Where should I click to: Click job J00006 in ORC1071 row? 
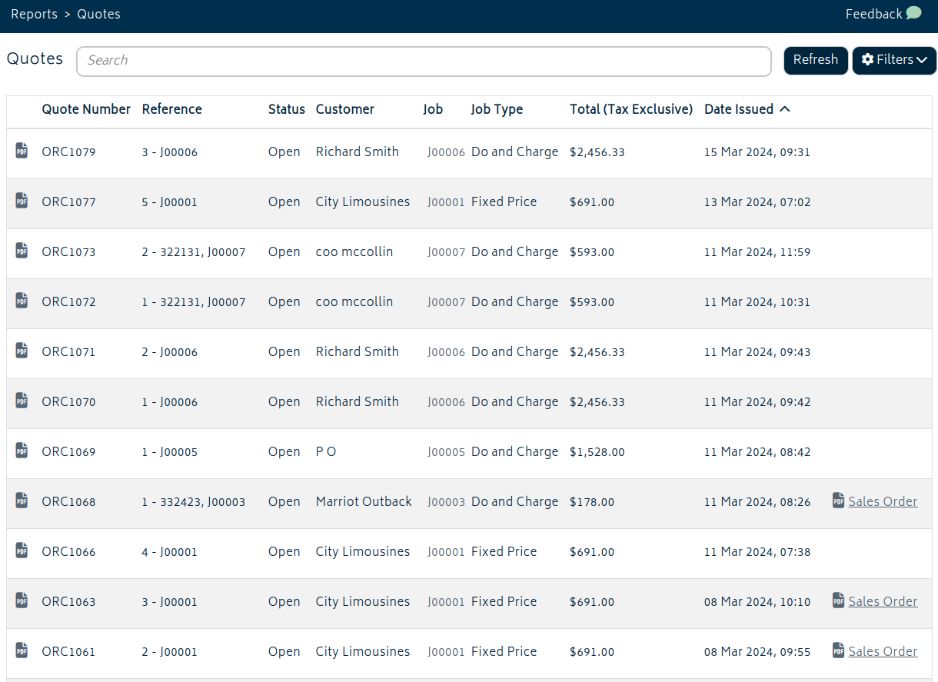coord(446,352)
